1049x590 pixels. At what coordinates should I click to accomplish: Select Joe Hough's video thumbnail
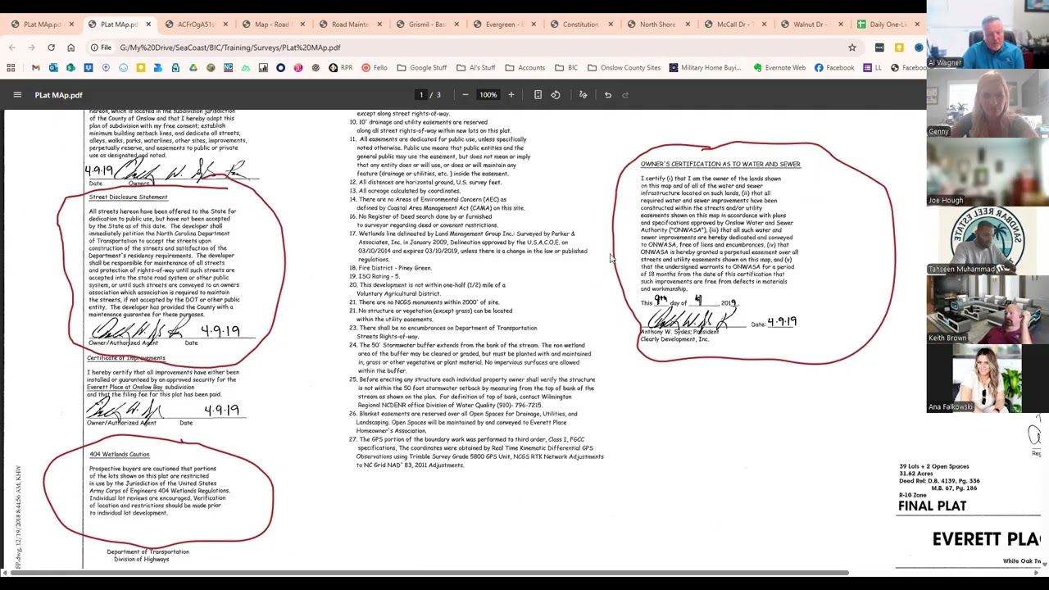coord(988,172)
